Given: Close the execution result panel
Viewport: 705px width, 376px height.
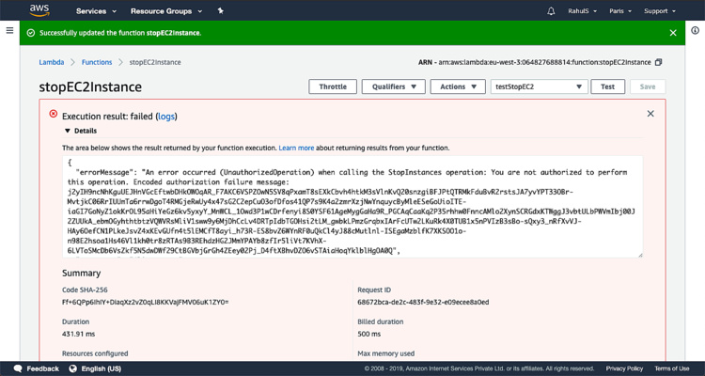Looking at the screenshot, I should [x=650, y=114].
